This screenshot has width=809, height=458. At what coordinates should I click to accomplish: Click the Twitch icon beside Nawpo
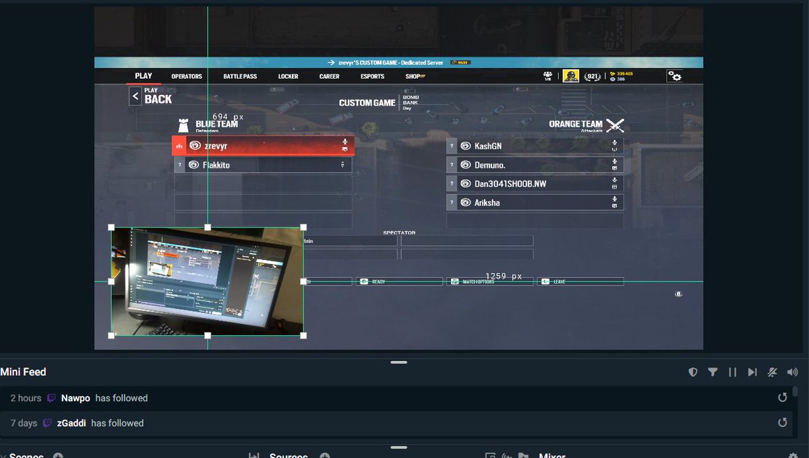(51, 398)
